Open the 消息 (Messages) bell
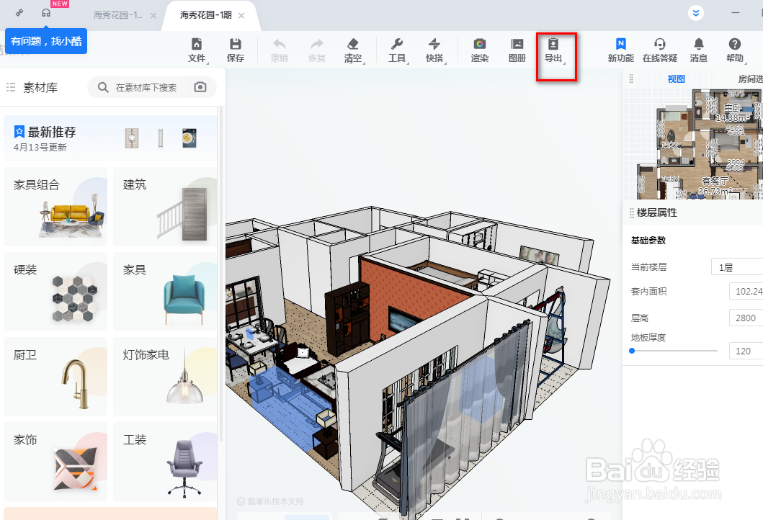763x520 pixels. 699,50
